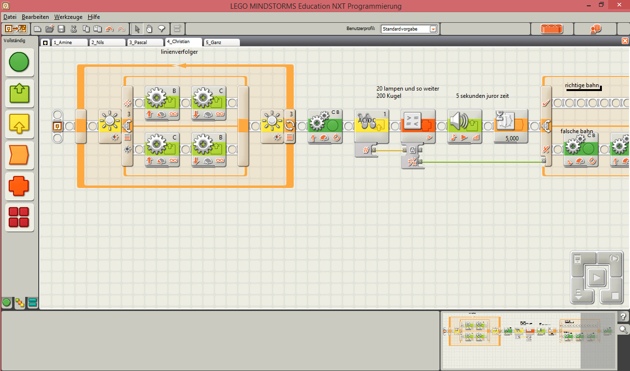Select the program start point block
Image resolution: width=630 pixels, height=371 pixels.
point(57,126)
